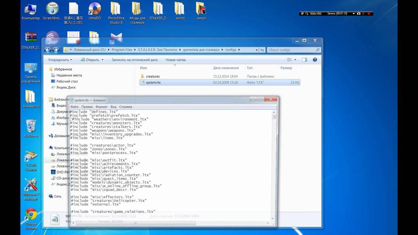The height and width of the screenshot is (235, 418).
Task: Open the recorder options dropdown arrow
Action: click(x=354, y=14)
